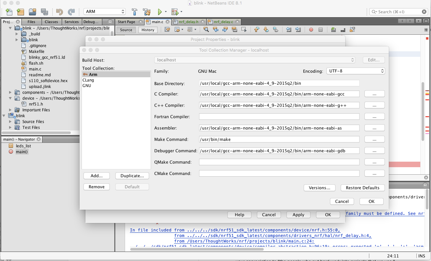Open the Debug Project dropdown arrow
Screen dimensions: 431x261
tap(181, 12)
